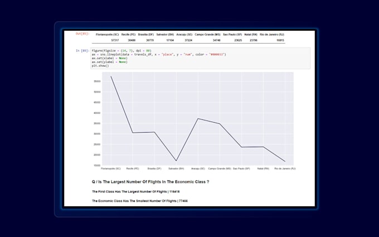Click the table value 34748
Screen dimensions: 379x237
tap(217, 40)
